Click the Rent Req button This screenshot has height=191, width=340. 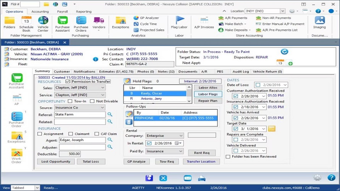coord(202,153)
